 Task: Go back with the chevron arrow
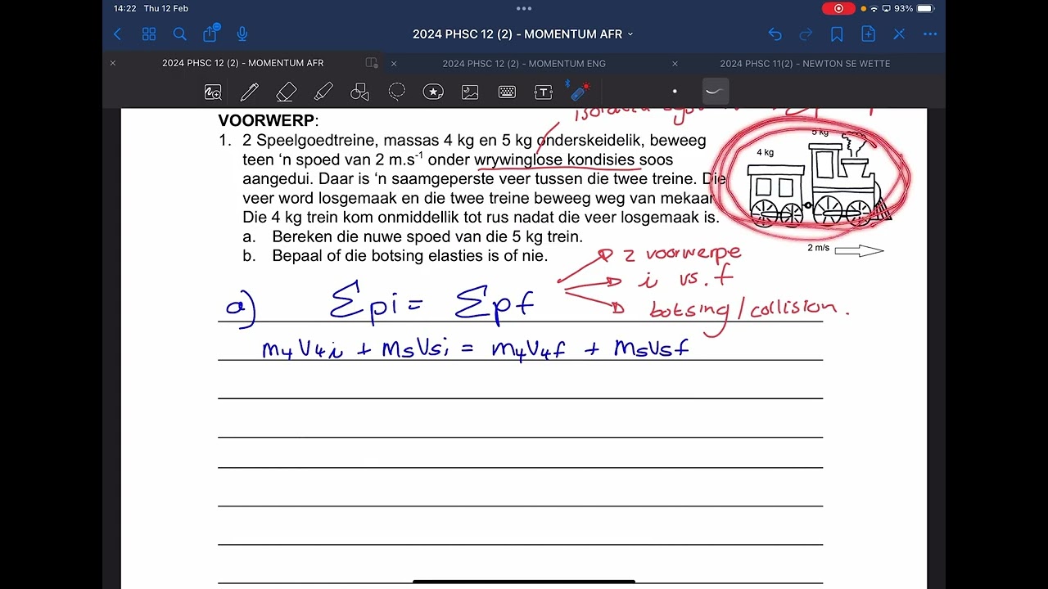[x=118, y=34]
